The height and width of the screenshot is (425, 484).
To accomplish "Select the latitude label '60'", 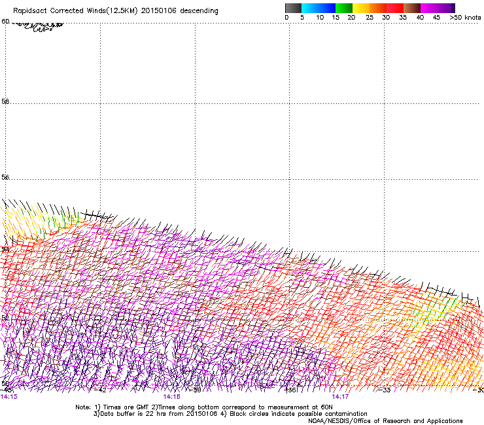I will coord(5,22).
